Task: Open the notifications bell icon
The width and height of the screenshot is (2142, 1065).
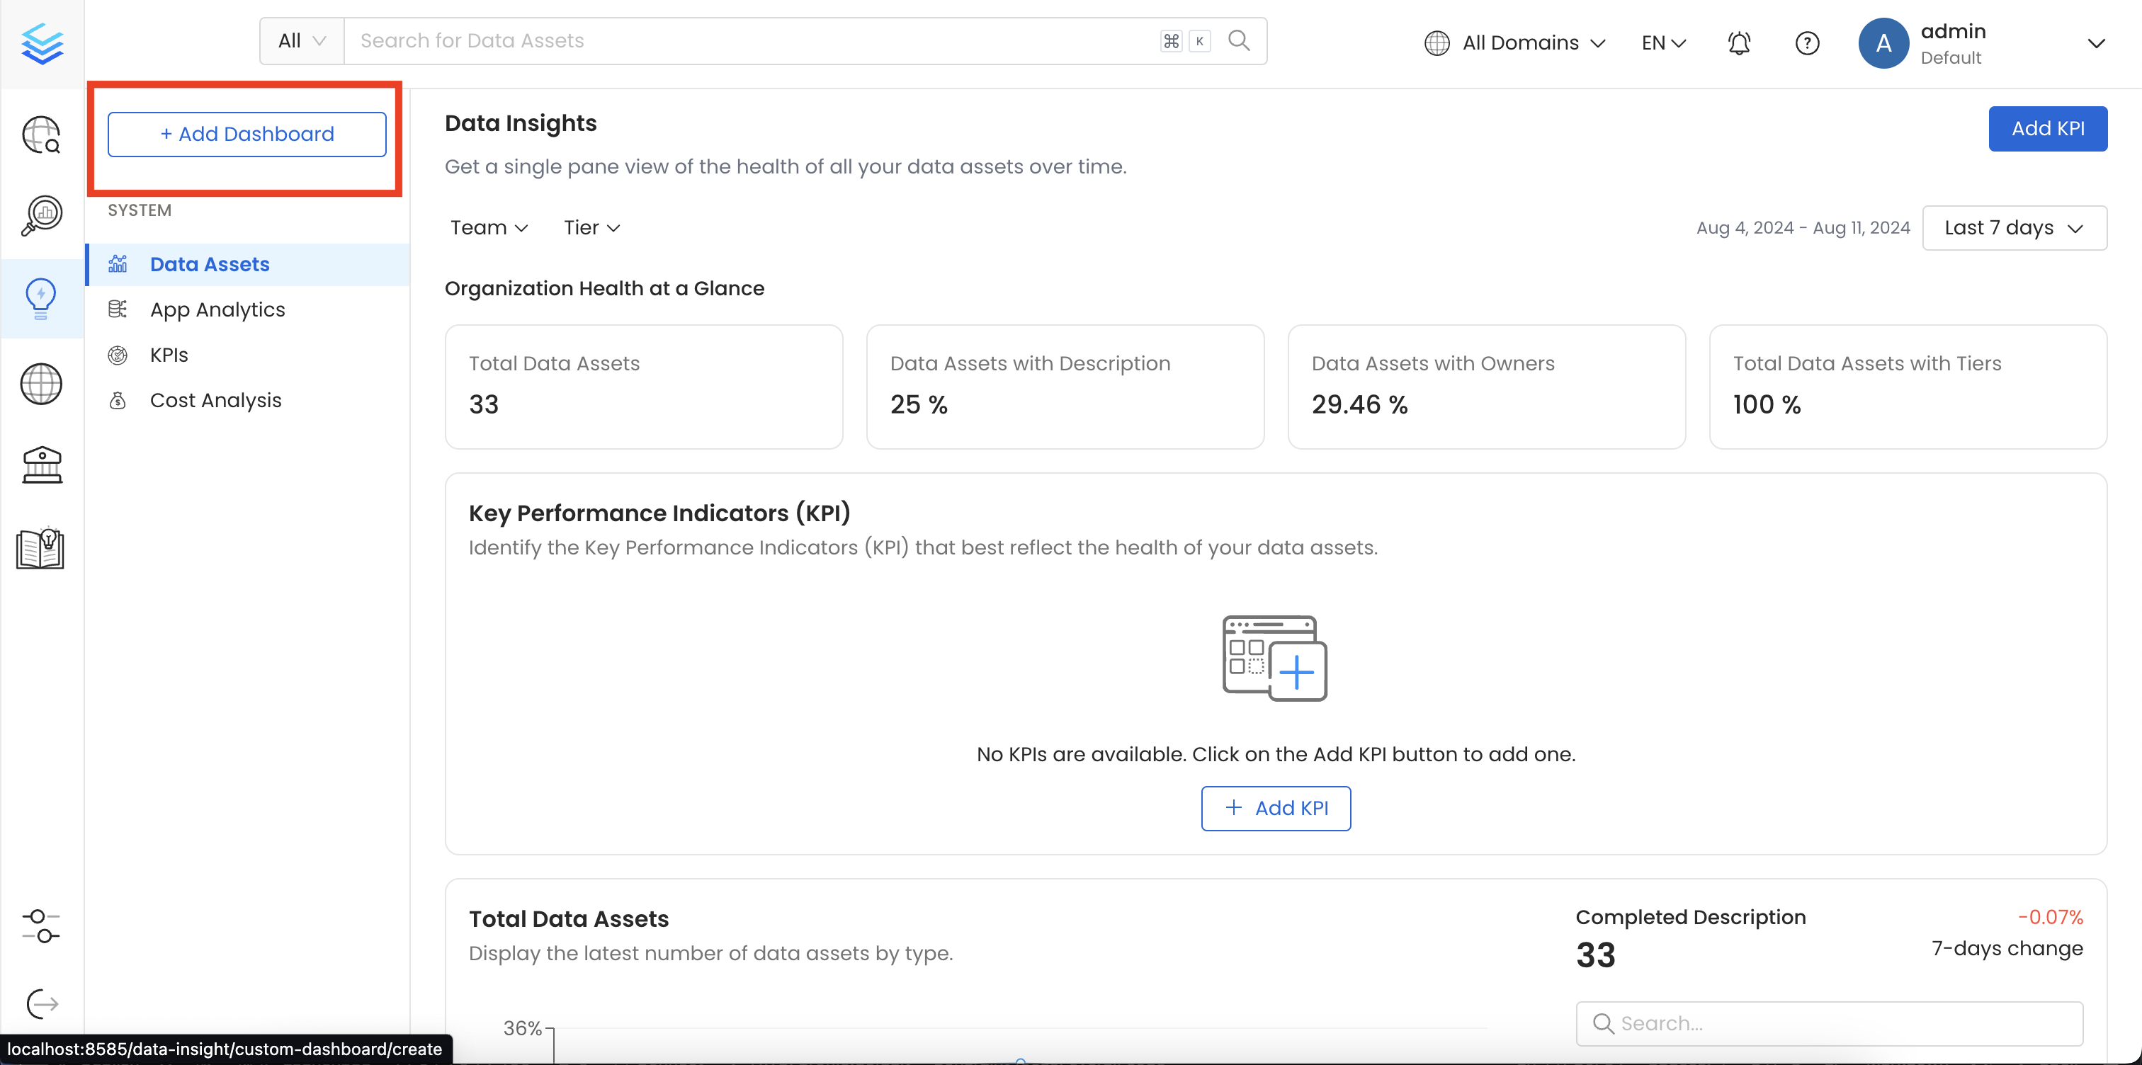Action: pos(1739,42)
